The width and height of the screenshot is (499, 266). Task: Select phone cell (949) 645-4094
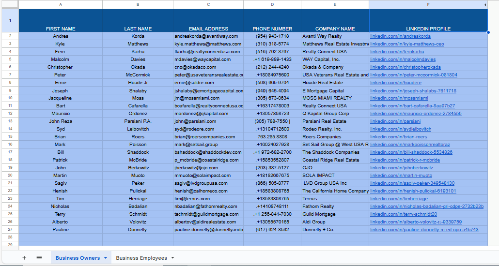272,90
